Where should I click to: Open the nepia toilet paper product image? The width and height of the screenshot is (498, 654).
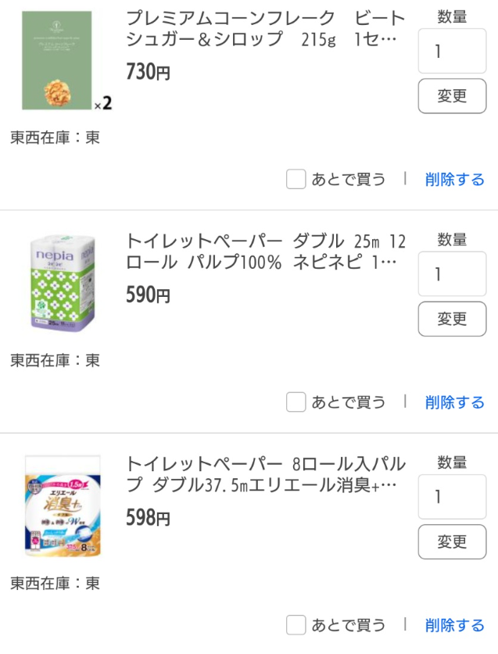[63, 283]
